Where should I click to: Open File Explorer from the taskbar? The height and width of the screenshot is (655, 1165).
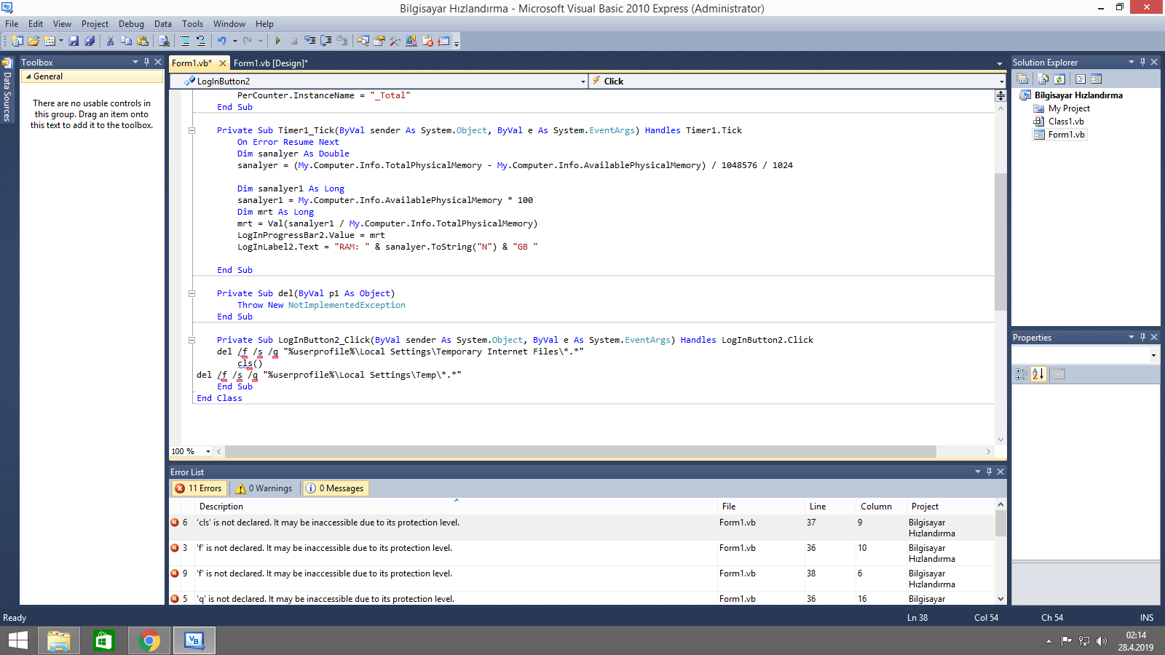pyautogui.click(x=58, y=640)
